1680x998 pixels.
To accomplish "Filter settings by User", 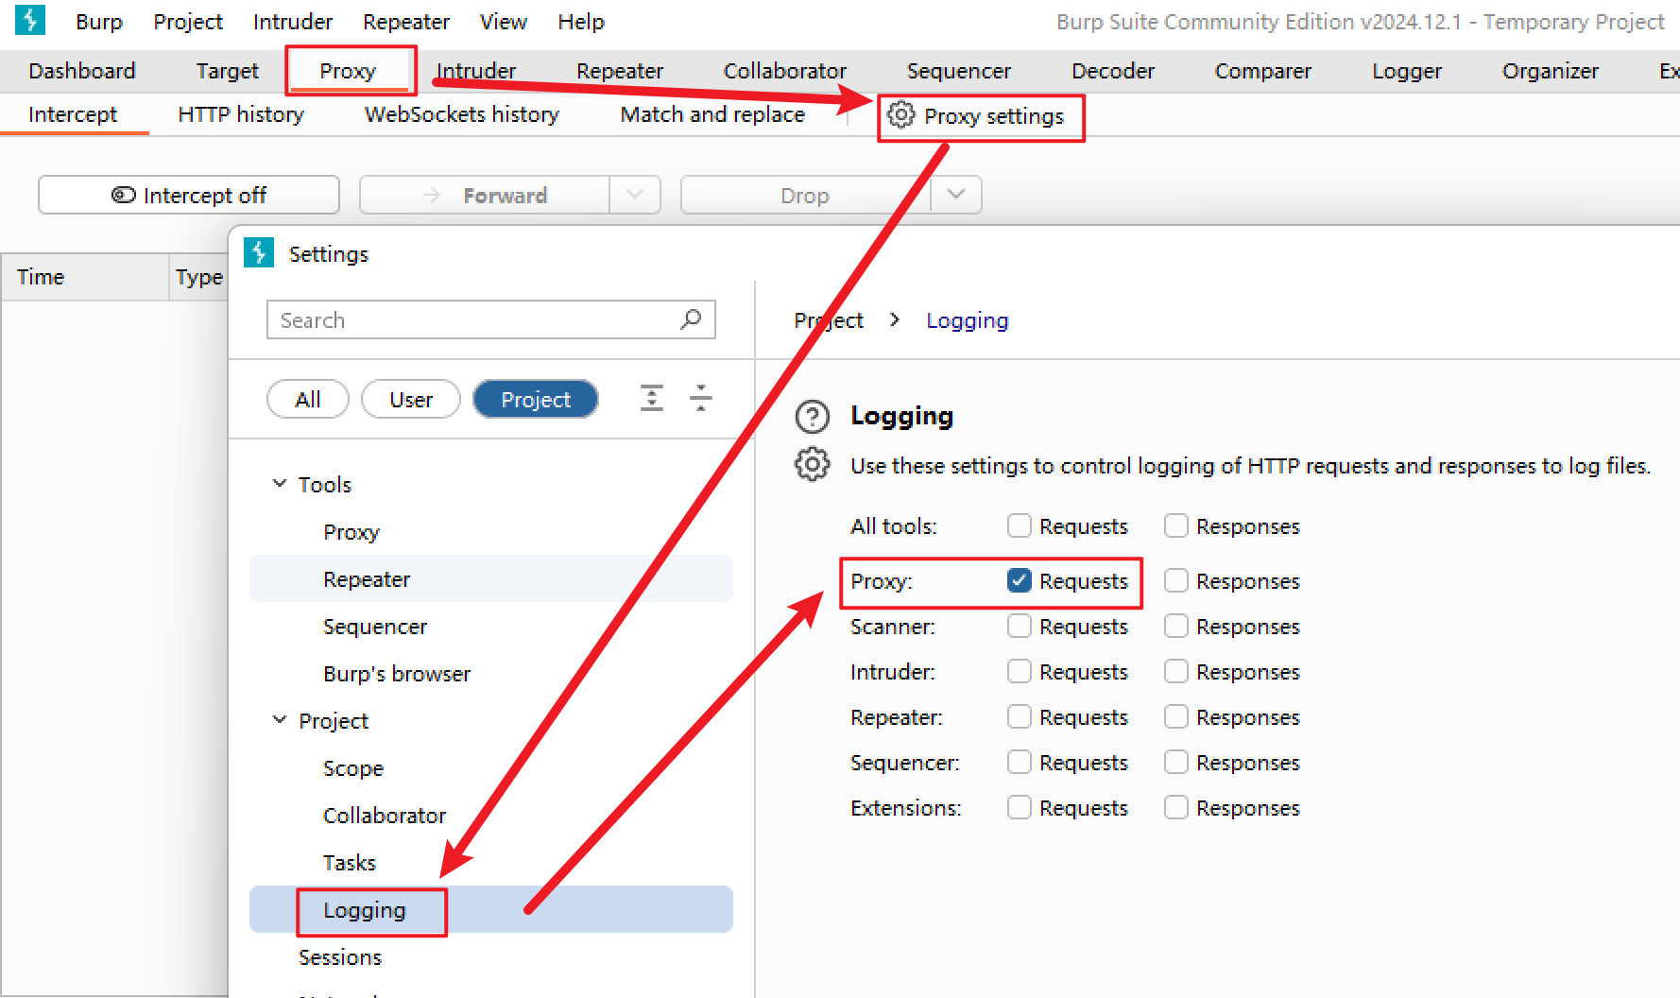I will coord(411,399).
